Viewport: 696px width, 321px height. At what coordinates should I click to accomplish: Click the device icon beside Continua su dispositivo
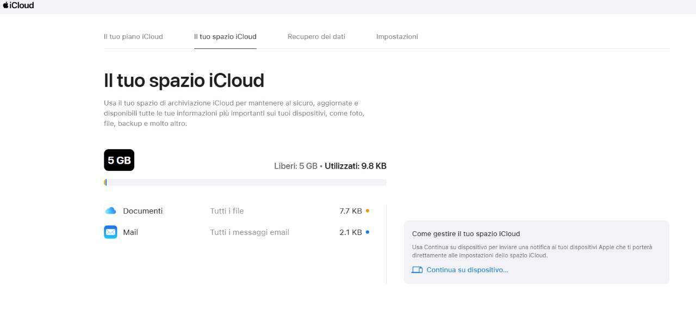pos(417,270)
